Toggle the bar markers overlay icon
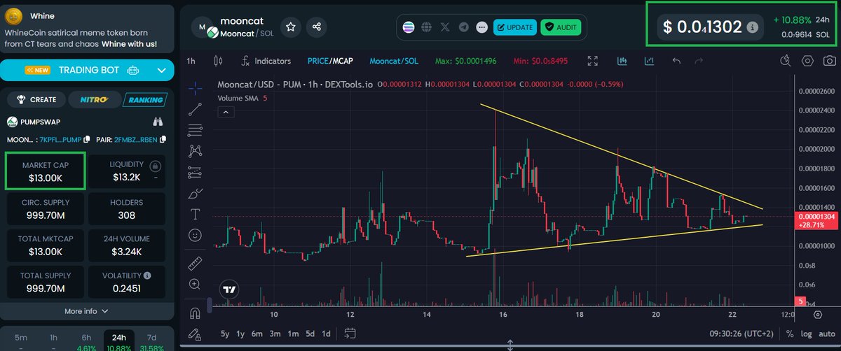Image resolution: width=841 pixels, height=351 pixels. (648, 61)
